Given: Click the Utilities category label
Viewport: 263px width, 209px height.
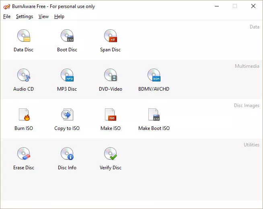Looking at the screenshot, I should tap(251, 144).
